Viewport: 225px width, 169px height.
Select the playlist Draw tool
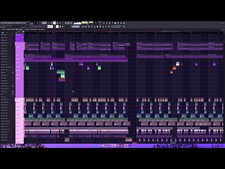(6, 29)
